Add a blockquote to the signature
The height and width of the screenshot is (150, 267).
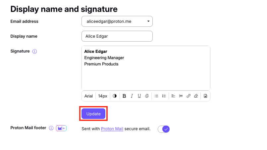pos(181,96)
